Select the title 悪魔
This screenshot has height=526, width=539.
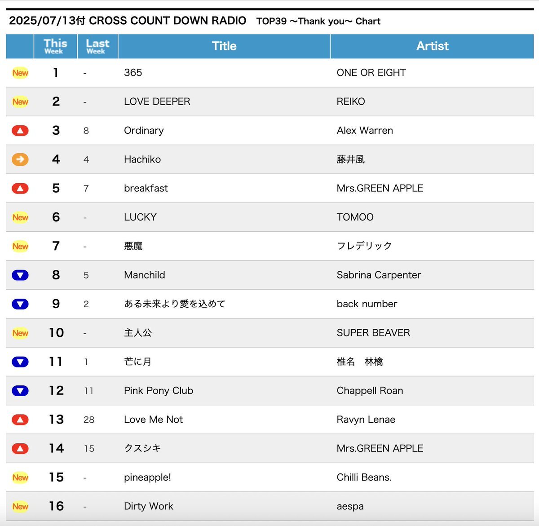pos(133,246)
